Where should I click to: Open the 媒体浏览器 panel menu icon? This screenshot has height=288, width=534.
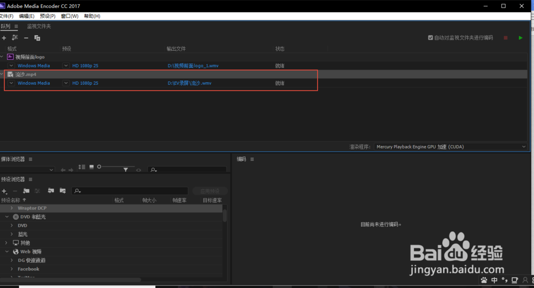point(30,159)
